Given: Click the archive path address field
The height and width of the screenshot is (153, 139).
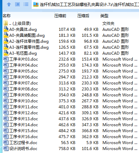Looking at the screenshot, I should 85,5.
